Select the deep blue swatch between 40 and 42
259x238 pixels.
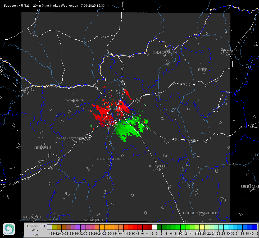click(254, 227)
